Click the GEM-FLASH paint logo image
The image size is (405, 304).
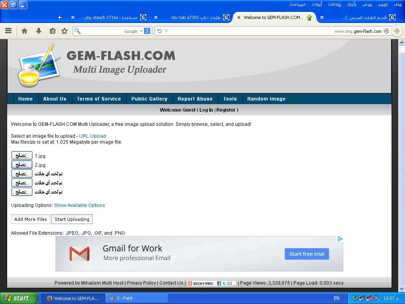click(39, 65)
